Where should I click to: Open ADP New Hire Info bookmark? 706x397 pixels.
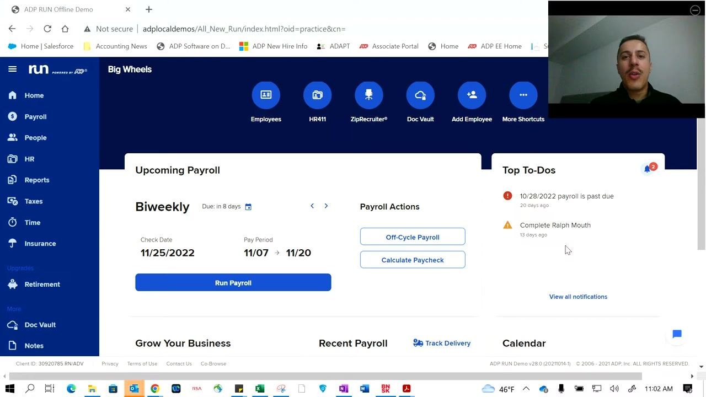pyautogui.click(x=274, y=46)
